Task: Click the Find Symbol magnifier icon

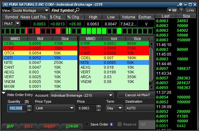Action: [x=77, y=10]
